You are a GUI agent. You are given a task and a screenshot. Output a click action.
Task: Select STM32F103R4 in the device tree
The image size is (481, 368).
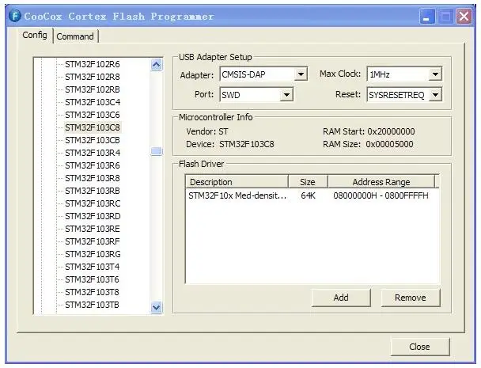[93, 153]
